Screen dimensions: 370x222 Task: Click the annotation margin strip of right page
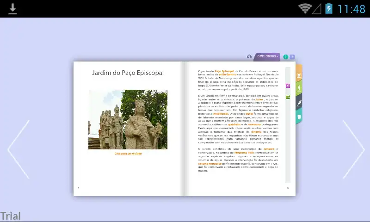pyautogui.click(x=288, y=125)
